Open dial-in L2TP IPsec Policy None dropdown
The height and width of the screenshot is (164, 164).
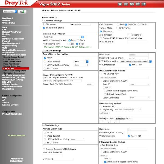pyautogui.click(x=77, y=139)
